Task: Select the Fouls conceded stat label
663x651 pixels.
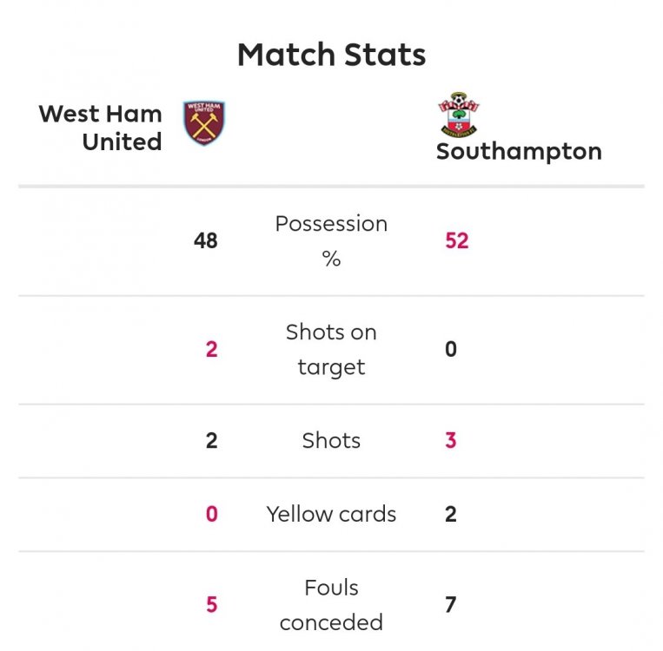Action: [331, 604]
